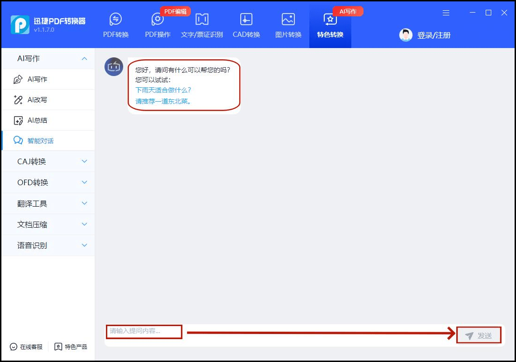Open the 图片转换 image icon
This screenshot has width=516, height=362.
[288, 19]
